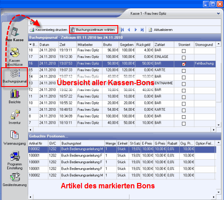Select first position row article 100002
224x200 pixels.
[x=122, y=149]
